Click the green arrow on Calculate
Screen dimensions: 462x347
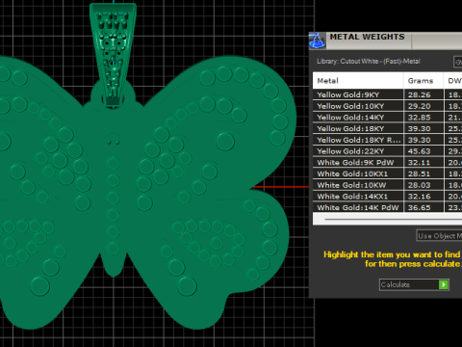(x=444, y=284)
